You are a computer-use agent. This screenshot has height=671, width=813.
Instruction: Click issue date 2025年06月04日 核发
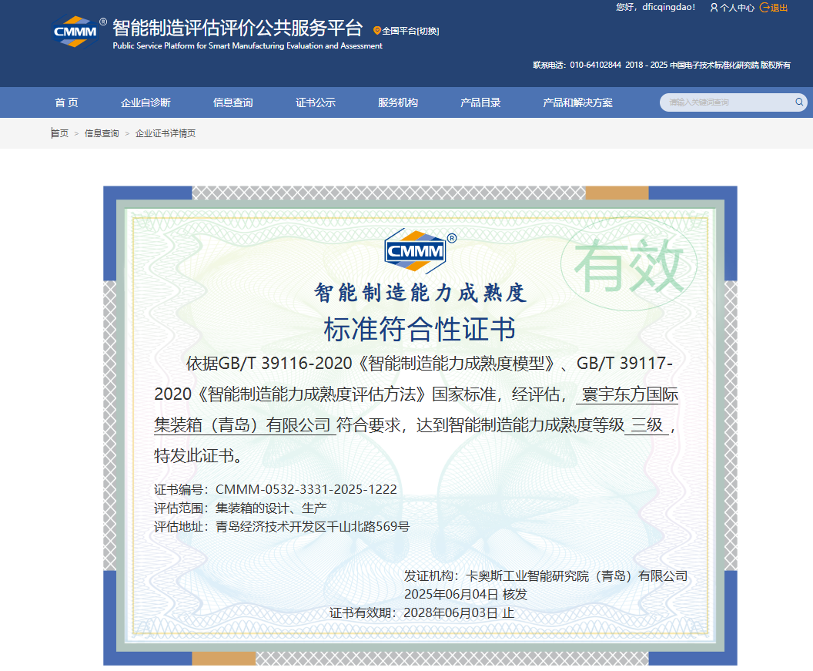(466, 595)
